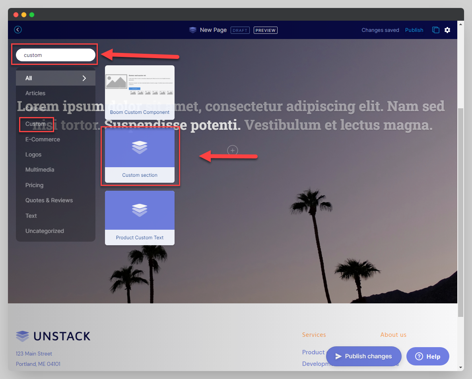Choose the Custom section card
Screen dimensions: 472x379
(140, 155)
